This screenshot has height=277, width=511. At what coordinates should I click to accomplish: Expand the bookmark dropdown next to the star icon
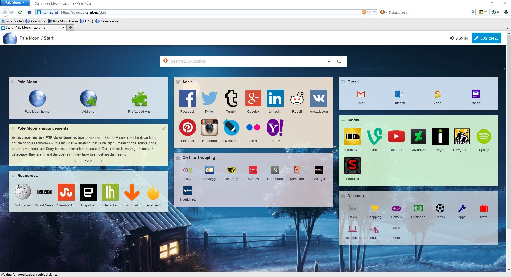point(374,12)
